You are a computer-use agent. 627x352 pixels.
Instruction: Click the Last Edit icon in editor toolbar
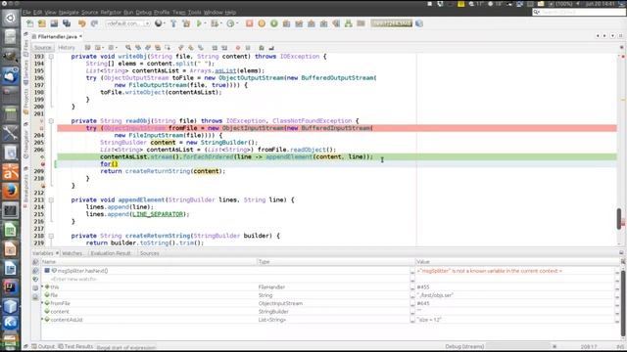coord(88,48)
